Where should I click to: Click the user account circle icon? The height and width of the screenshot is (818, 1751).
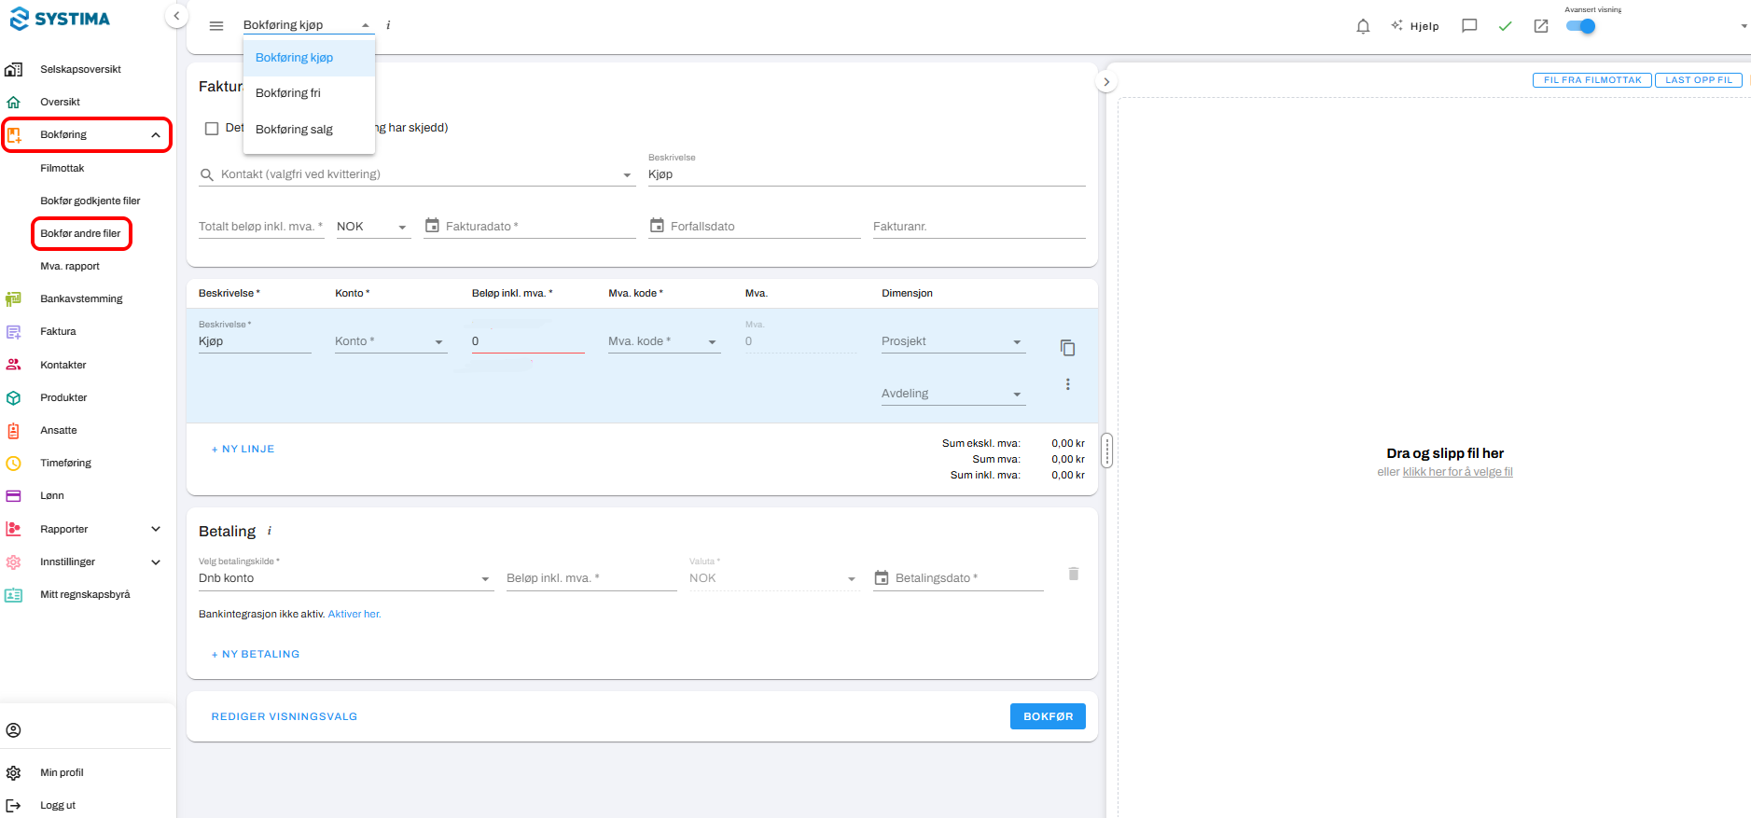pyautogui.click(x=14, y=730)
